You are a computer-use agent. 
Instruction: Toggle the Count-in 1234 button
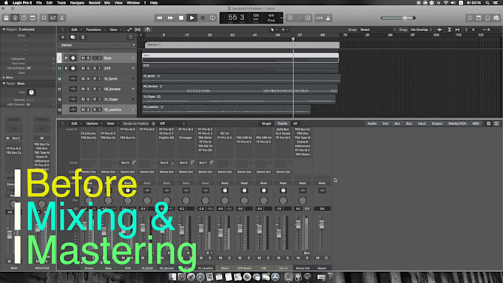(x=320, y=18)
